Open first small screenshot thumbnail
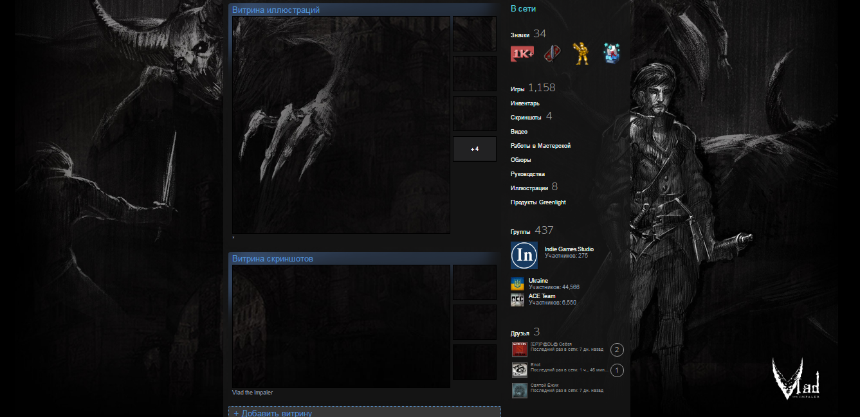Image resolution: width=860 pixels, height=417 pixels. pos(475,282)
